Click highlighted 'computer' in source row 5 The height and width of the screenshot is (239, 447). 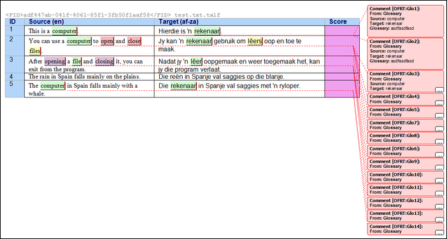(53, 86)
